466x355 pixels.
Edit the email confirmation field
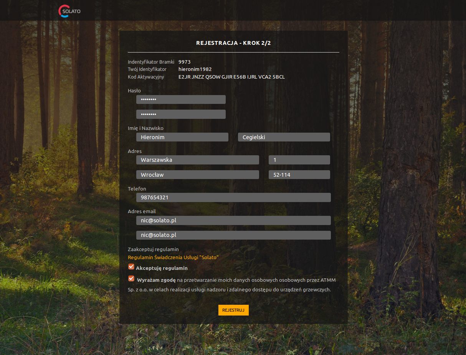point(233,235)
